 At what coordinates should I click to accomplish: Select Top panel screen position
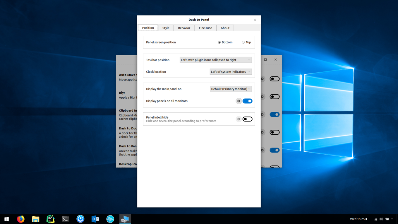click(246, 42)
